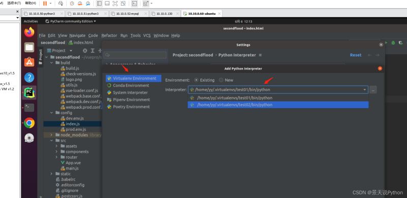Click the green debug bug icon

tap(393, 43)
